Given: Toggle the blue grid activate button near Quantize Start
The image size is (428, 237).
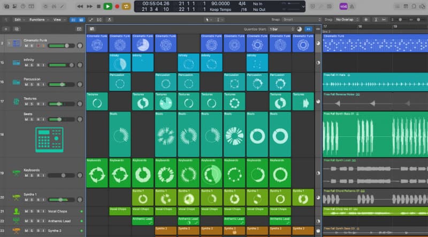Looking at the screenshot, I should (x=308, y=29).
